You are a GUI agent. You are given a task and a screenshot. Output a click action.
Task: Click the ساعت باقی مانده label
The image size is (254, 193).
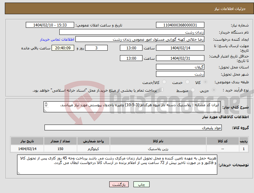point(36,48)
